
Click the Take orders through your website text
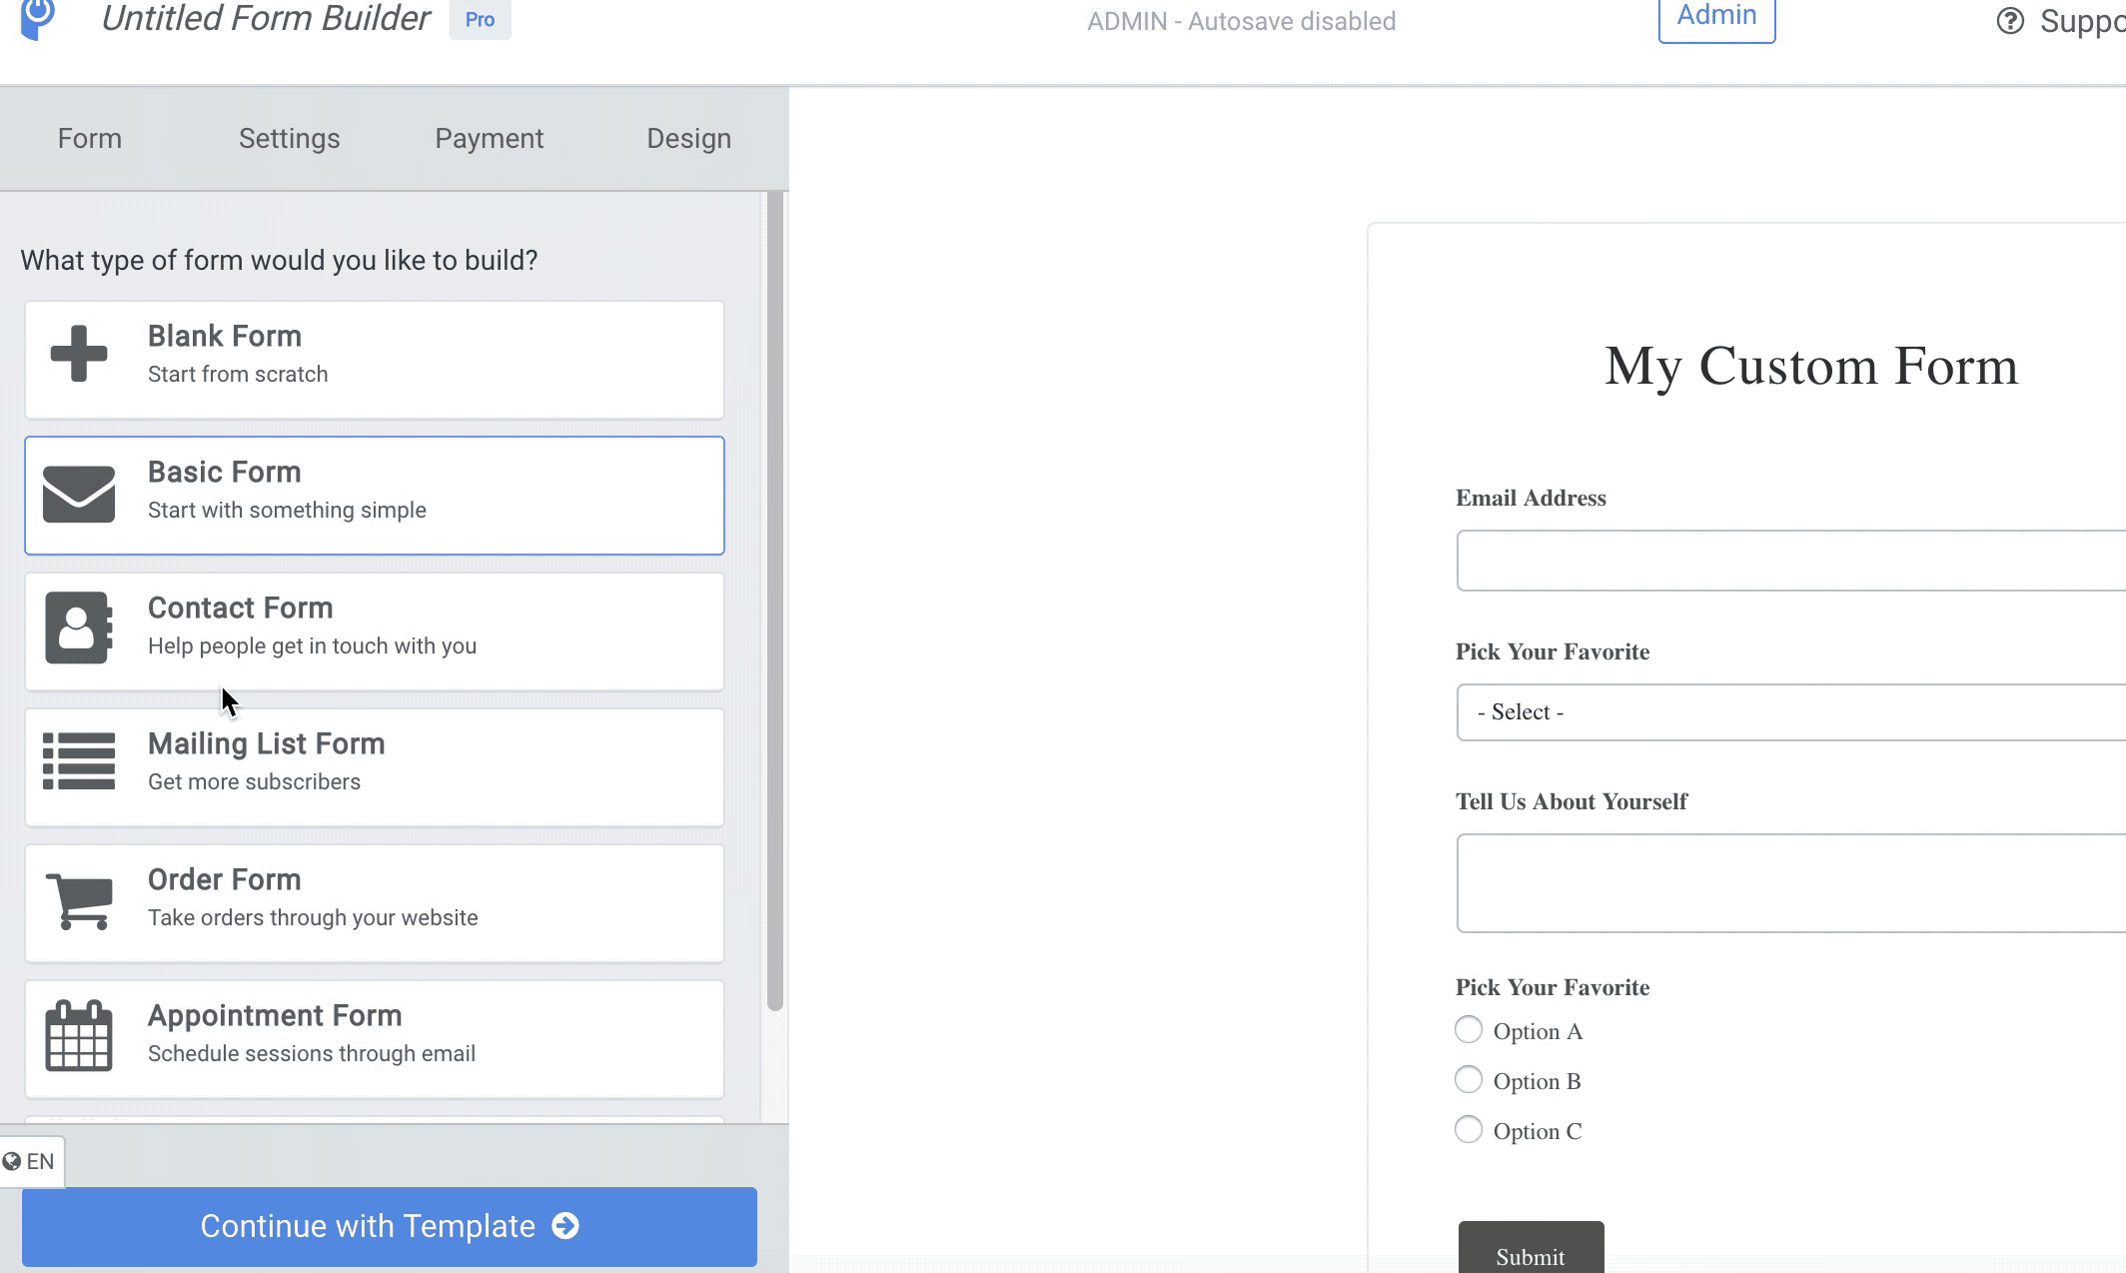(x=313, y=917)
